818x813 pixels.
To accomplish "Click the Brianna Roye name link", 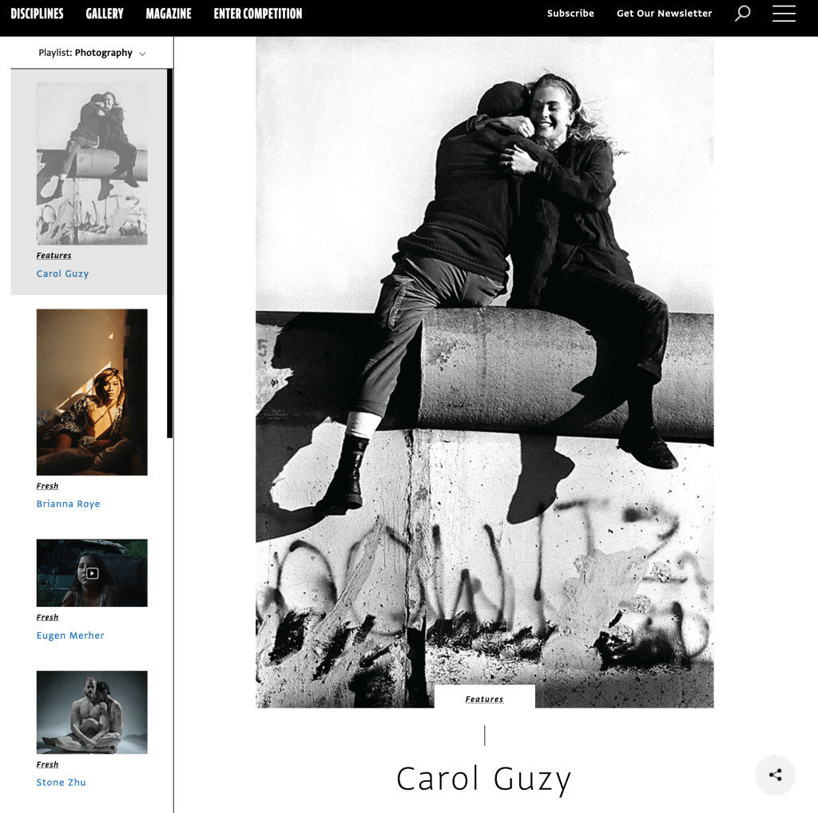I will click(x=68, y=504).
